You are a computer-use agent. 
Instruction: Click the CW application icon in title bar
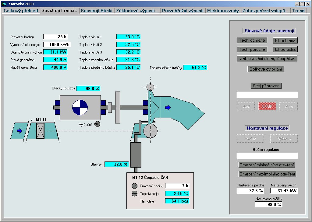click(x=4, y=4)
